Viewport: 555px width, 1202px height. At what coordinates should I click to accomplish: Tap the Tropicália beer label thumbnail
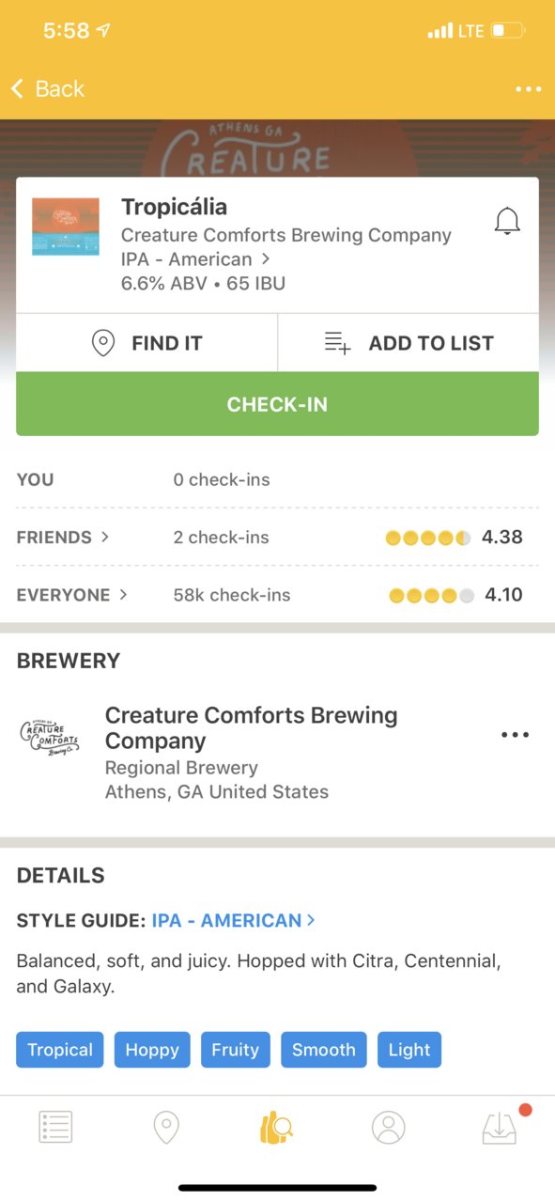66,226
